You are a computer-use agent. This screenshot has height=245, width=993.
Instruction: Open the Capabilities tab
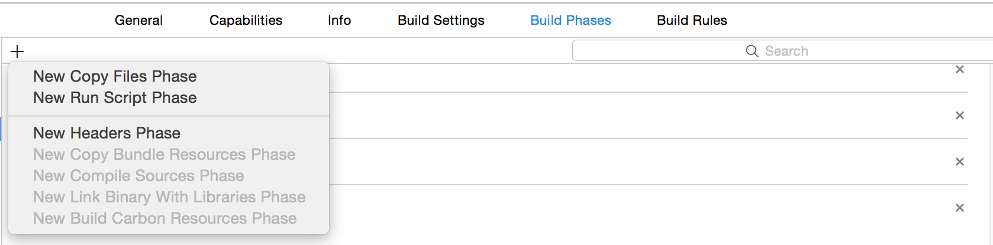coord(246,20)
